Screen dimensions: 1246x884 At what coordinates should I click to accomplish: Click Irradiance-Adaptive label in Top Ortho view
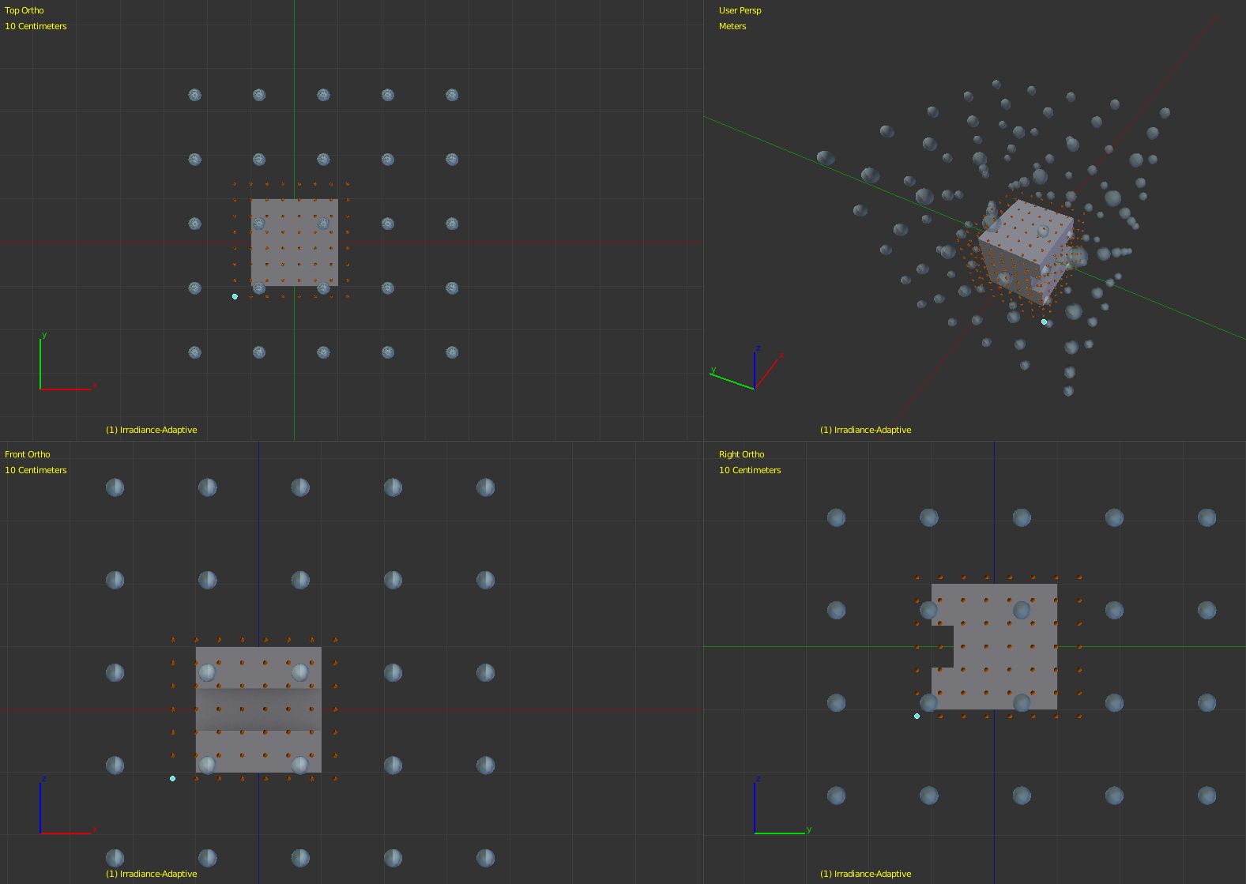click(152, 430)
